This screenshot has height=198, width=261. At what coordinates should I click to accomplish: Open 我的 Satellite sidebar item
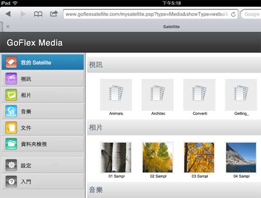pyautogui.click(x=43, y=62)
